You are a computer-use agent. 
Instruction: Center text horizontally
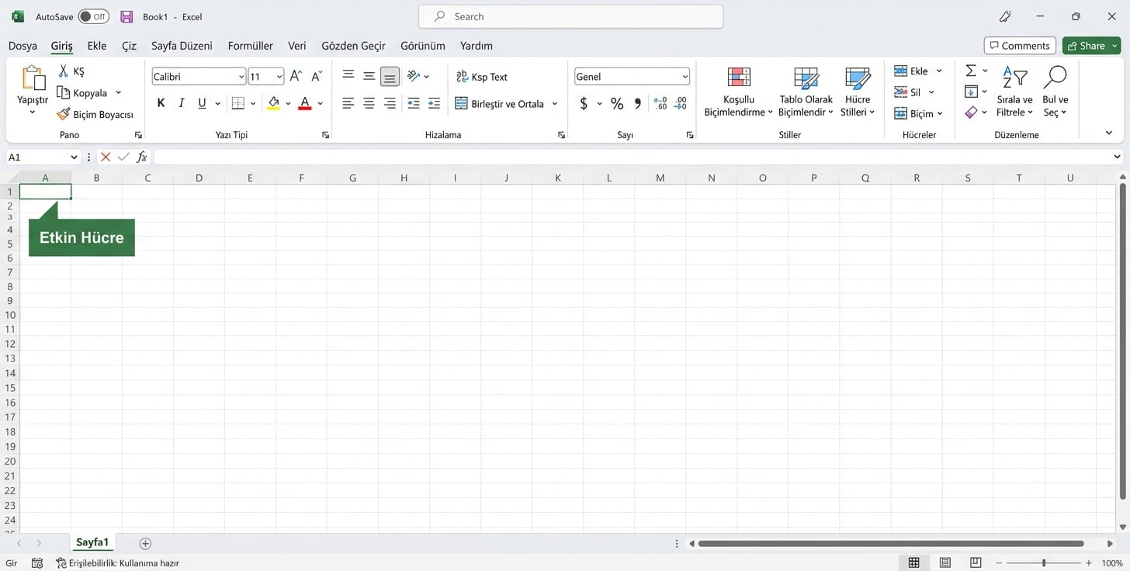pos(369,103)
